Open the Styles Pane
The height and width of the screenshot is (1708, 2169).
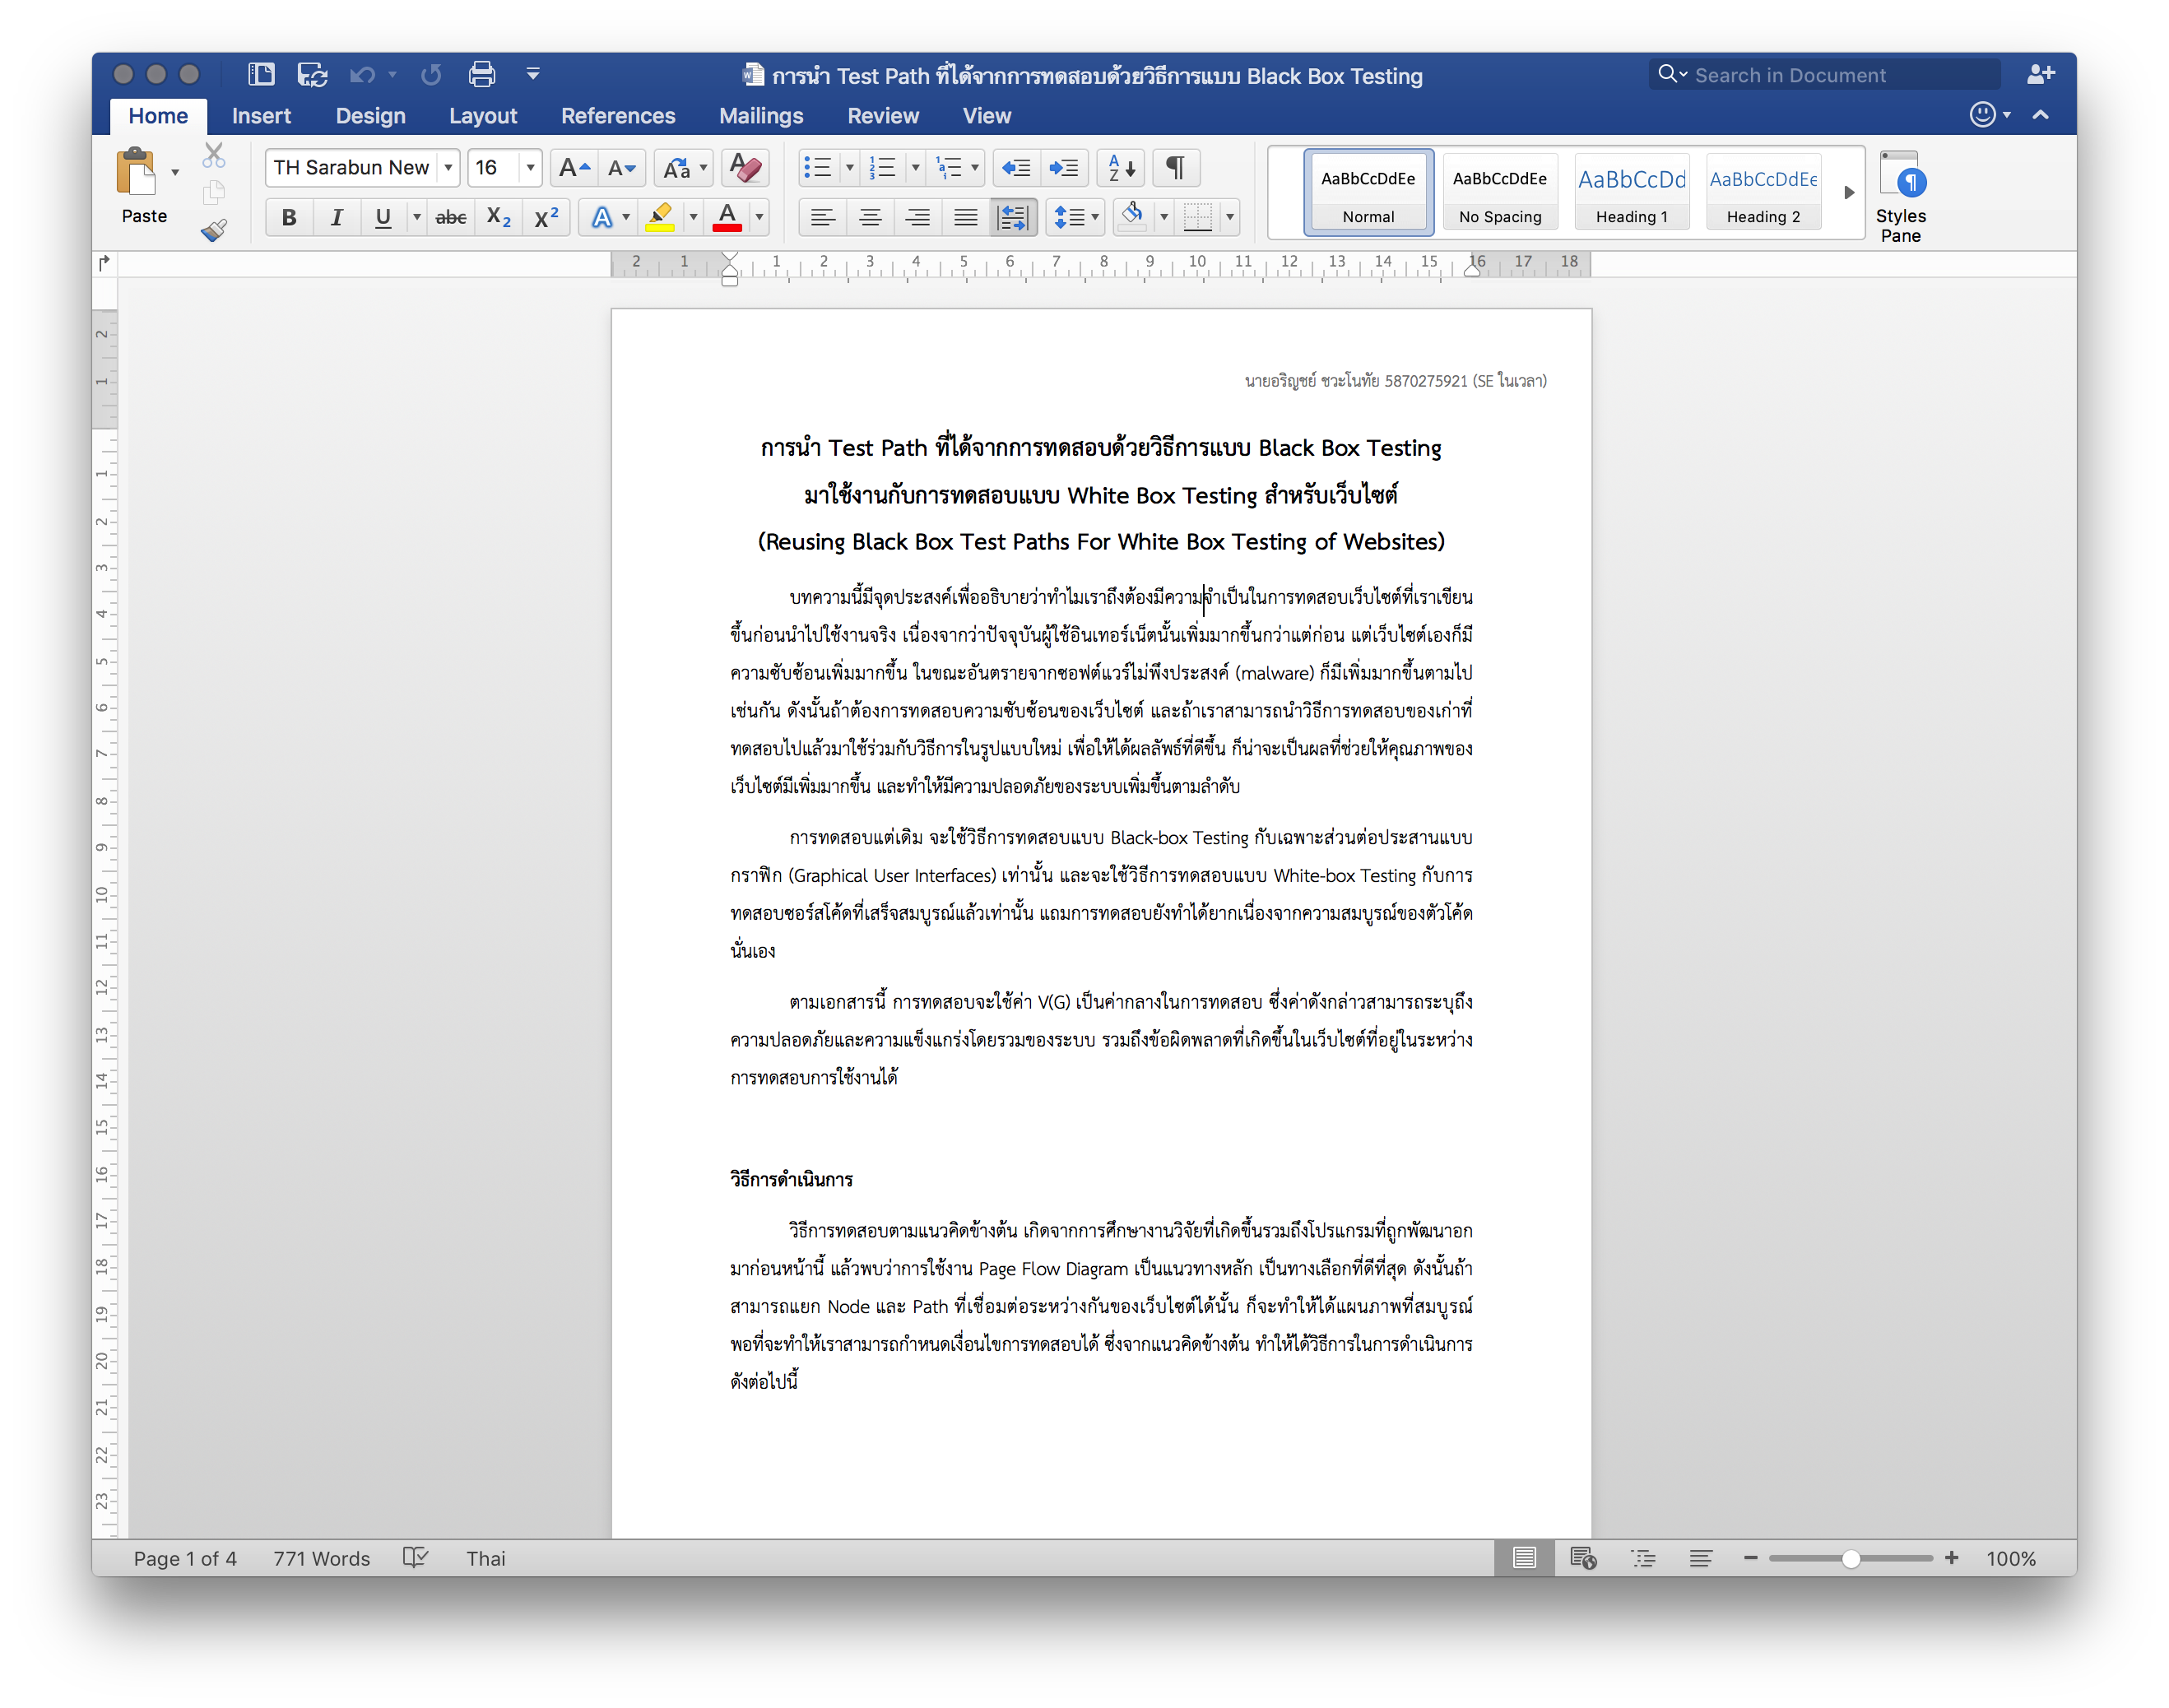(1899, 197)
